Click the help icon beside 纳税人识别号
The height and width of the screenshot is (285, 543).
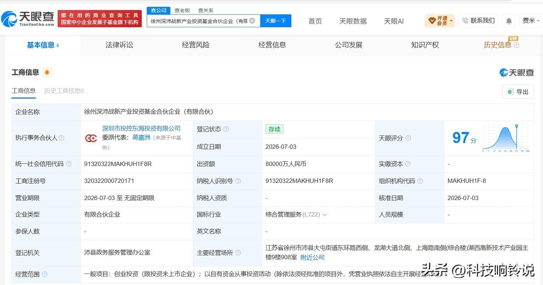pos(238,181)
